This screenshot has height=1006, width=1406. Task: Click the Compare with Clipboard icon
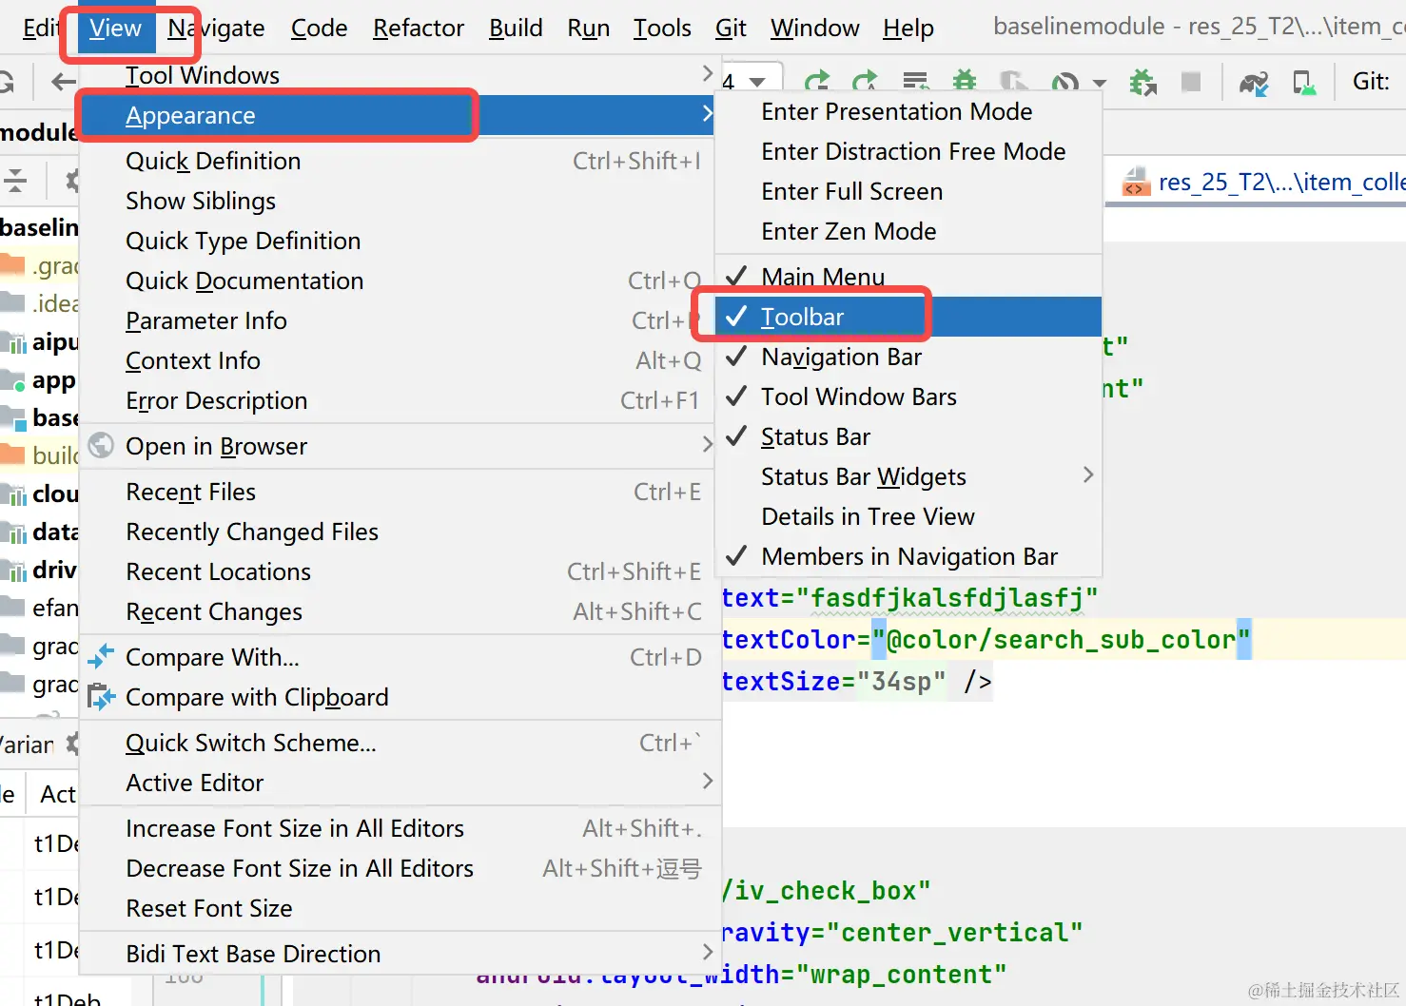click(101, 697)
